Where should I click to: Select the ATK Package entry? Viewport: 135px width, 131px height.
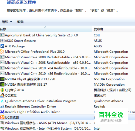coord(15,46)
